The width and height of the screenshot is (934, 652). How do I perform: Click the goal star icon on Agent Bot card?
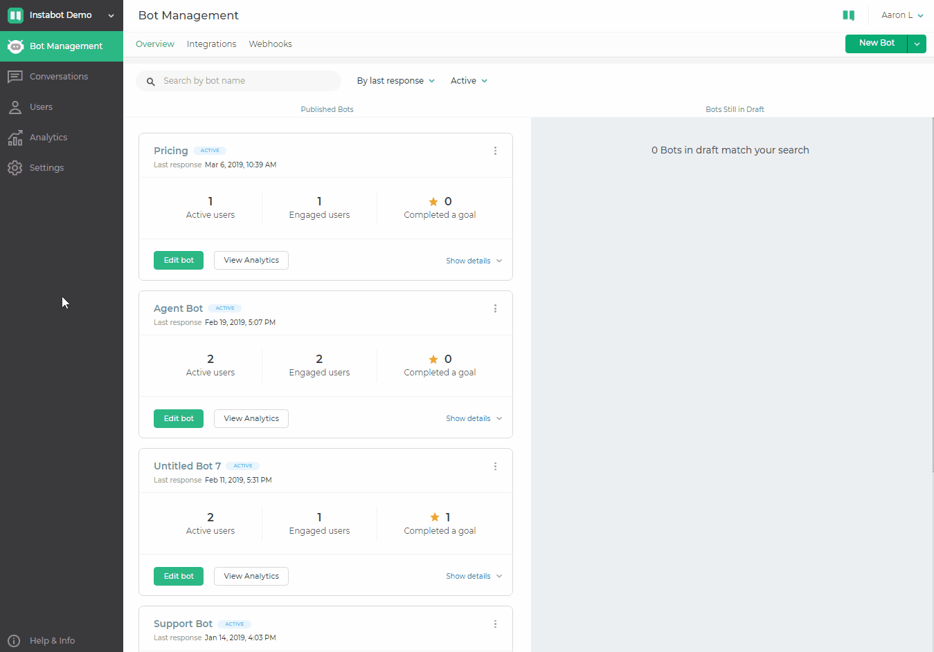click(x=433, y=360)
